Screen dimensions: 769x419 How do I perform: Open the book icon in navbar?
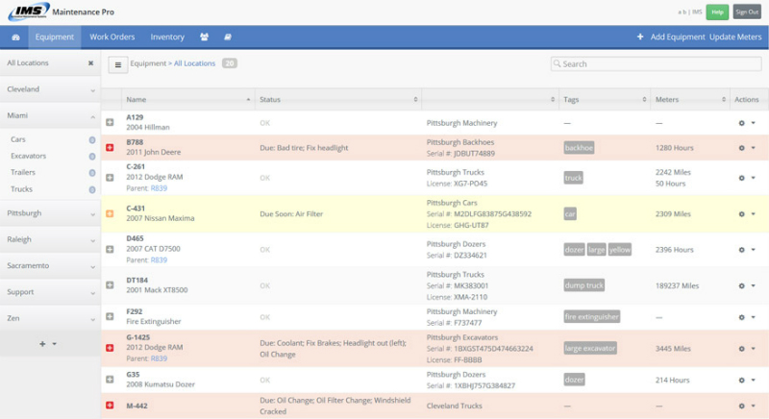(x=228, y=37)
